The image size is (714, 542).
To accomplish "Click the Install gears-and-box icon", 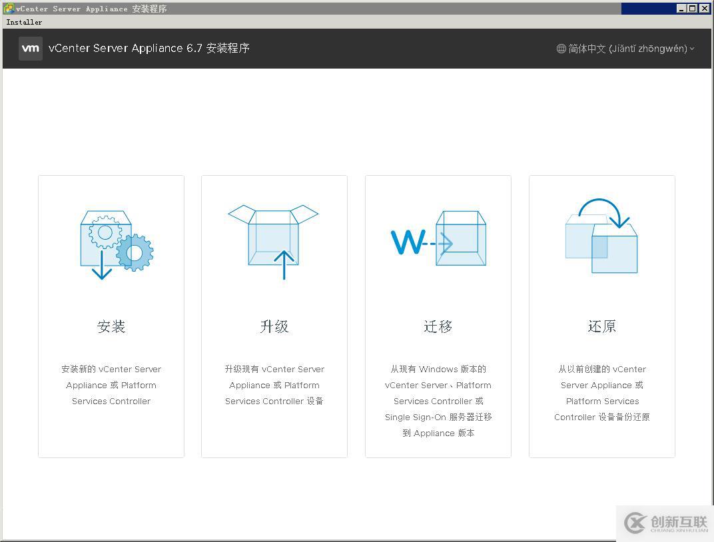I will (117, 245).
